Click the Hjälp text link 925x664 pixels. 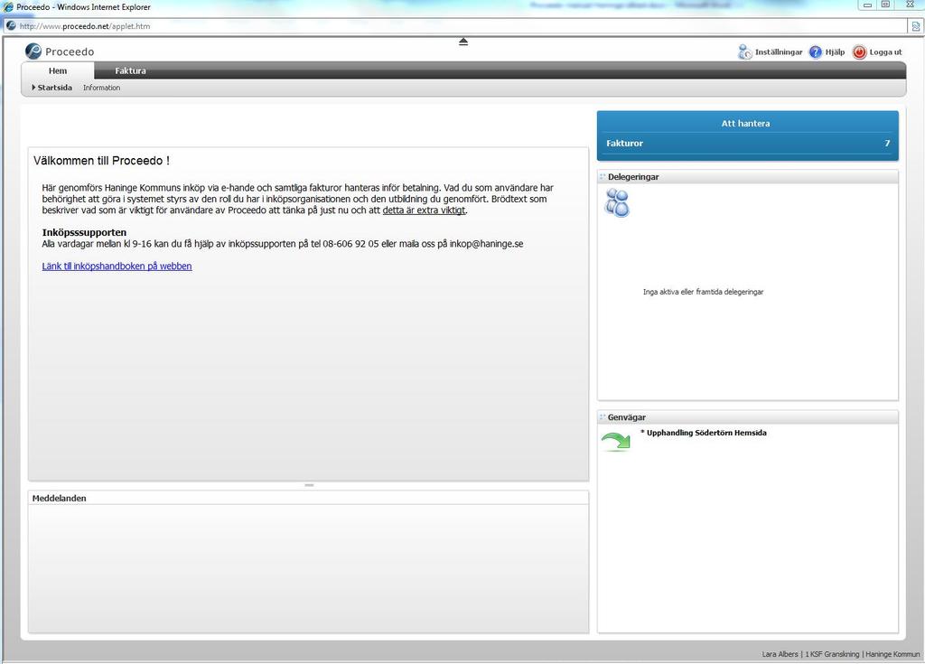coord(835,51)
